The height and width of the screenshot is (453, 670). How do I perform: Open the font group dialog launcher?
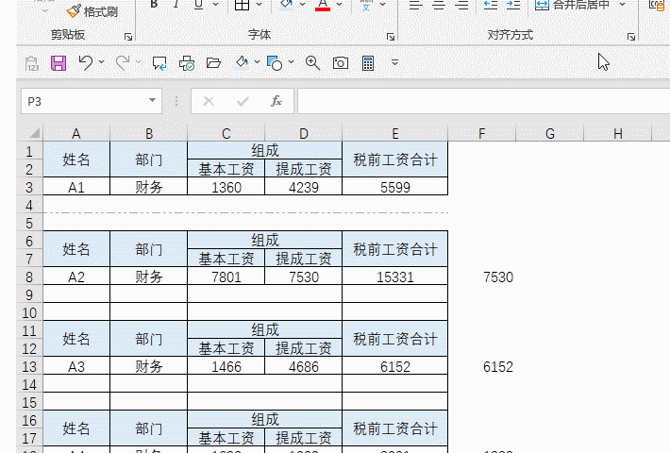pos(391,37)
